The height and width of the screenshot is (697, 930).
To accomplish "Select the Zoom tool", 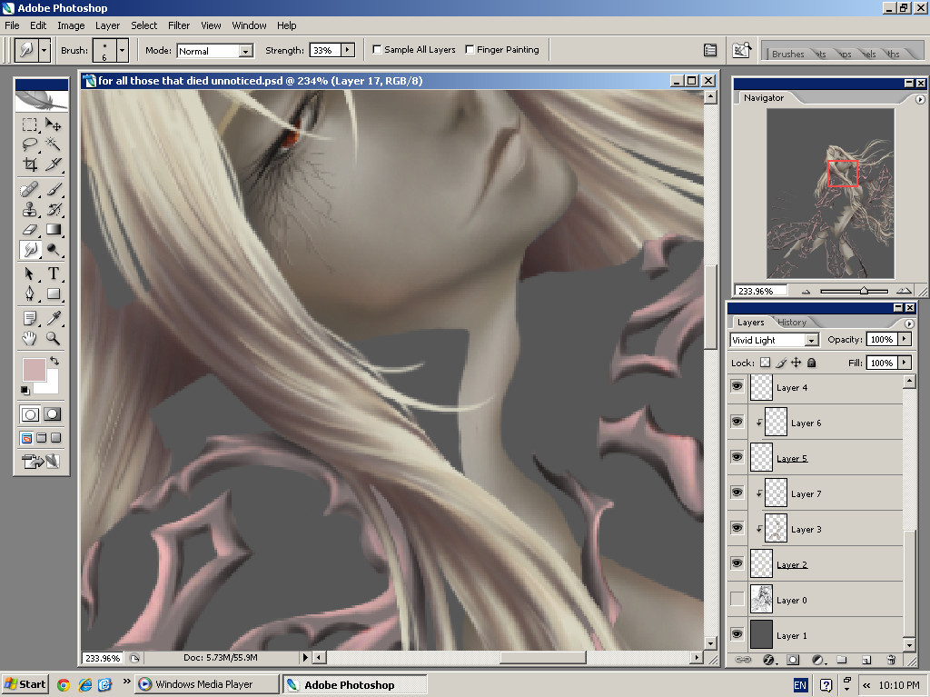I will [54, 338].
